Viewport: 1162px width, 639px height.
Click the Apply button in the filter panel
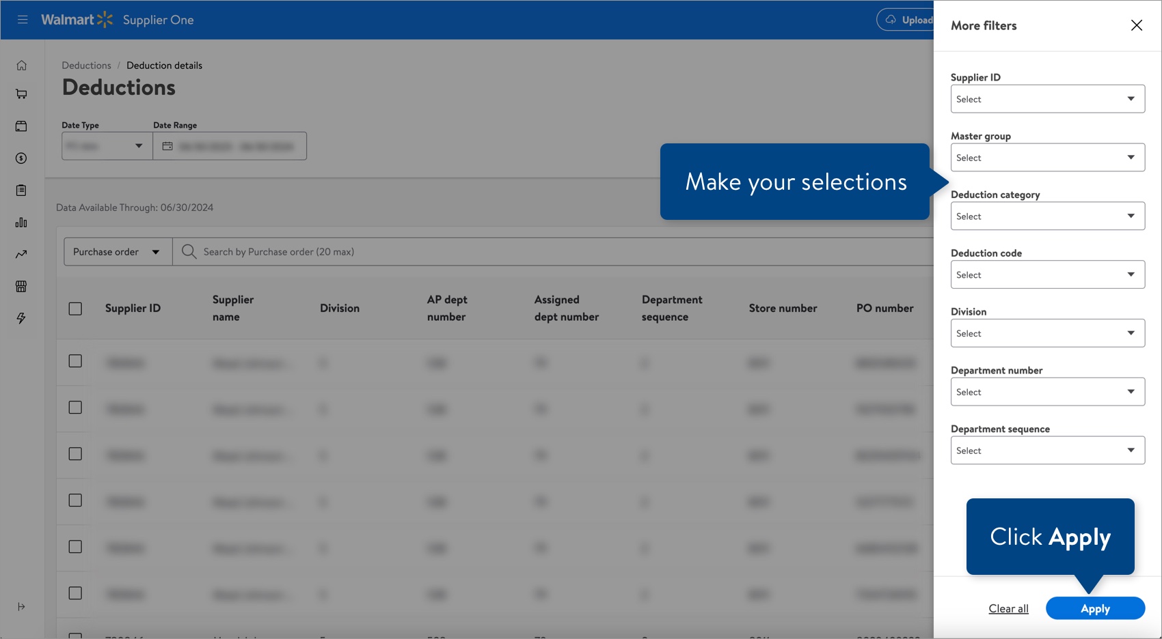(1095, 608)
